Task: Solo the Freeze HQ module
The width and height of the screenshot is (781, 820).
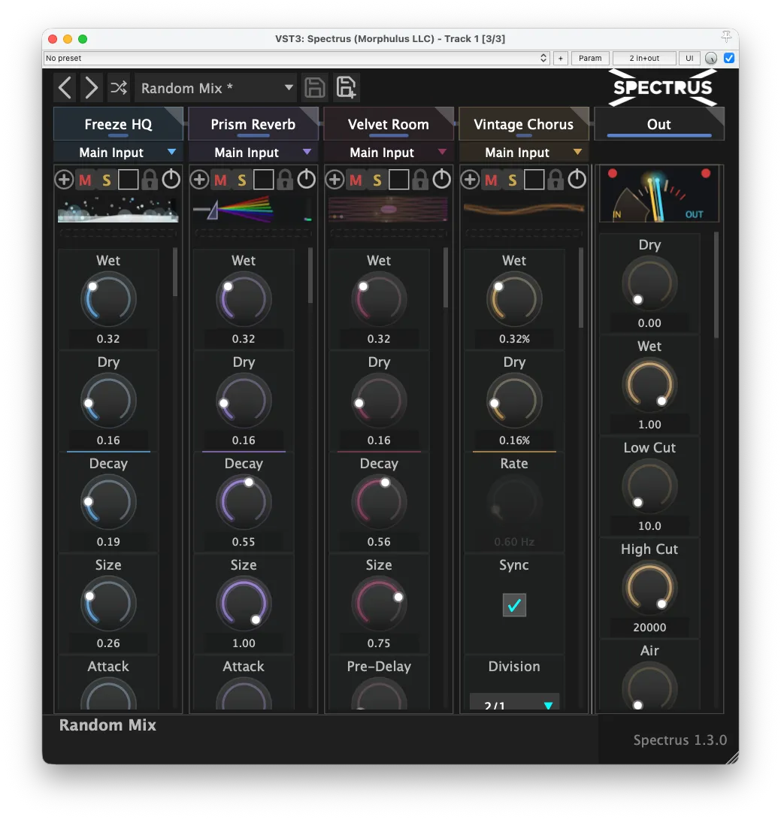Action: point(107,180)
